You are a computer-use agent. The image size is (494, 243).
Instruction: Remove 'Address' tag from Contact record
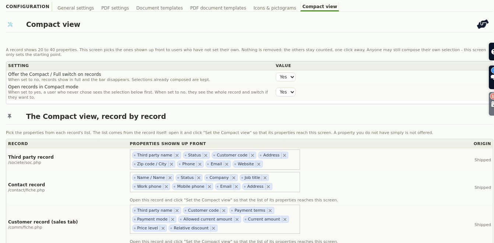tap(268, 187)
